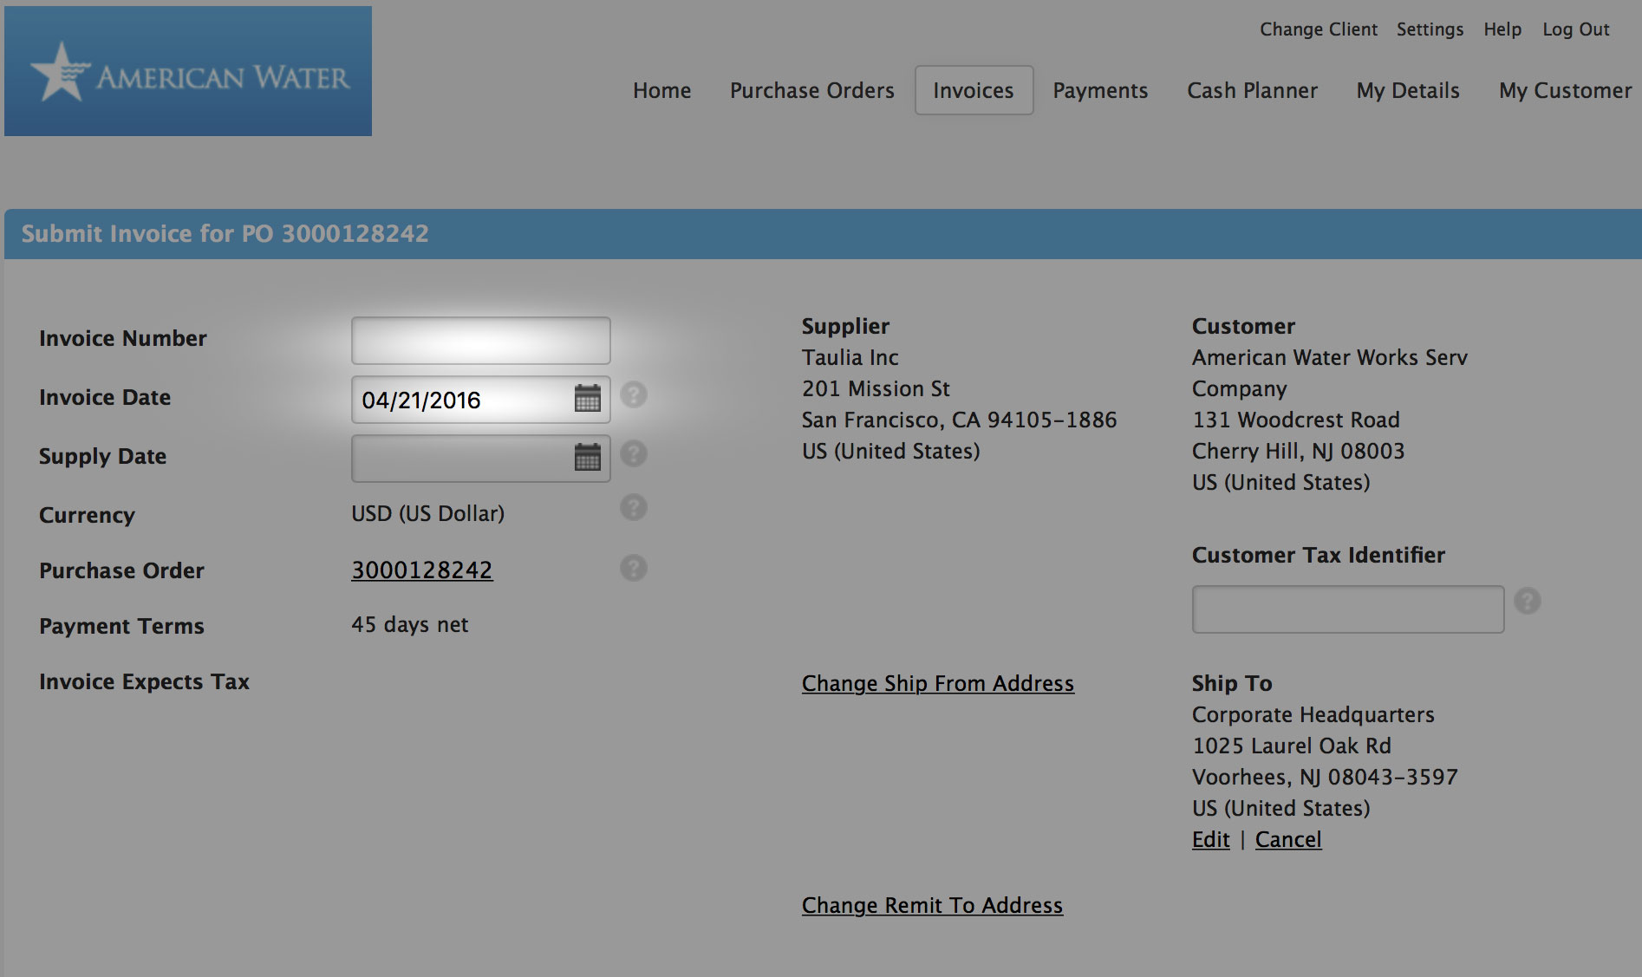Open the Purchase Orders tab
This screenshot has height=977, width=1642.
[x=812, y=90]
